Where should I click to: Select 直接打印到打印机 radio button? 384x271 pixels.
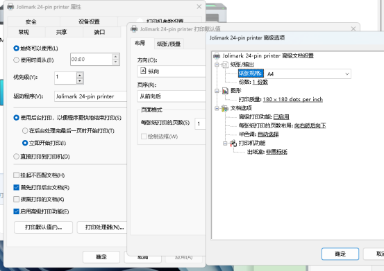click(16, 157)
